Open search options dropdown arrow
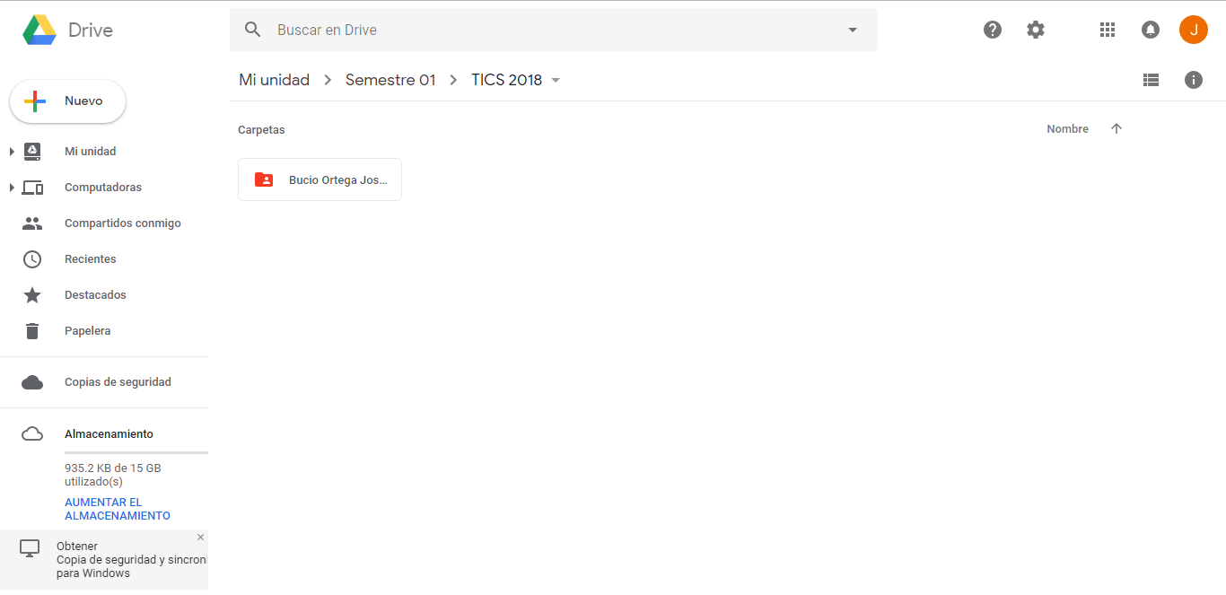Screen dimensions: 1226x595 coord(853,30)
